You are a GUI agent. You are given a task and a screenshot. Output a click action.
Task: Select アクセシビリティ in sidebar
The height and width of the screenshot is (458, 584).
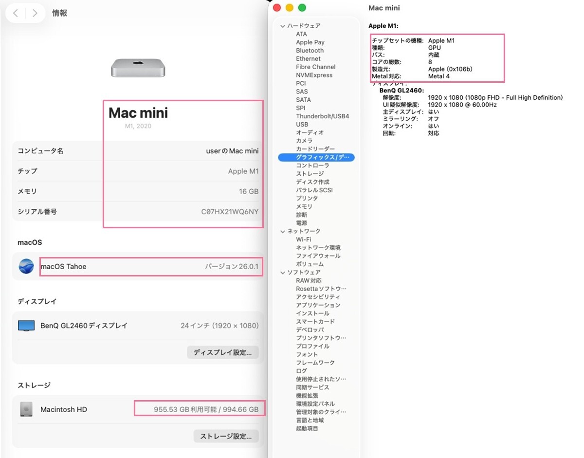[318, 297]
